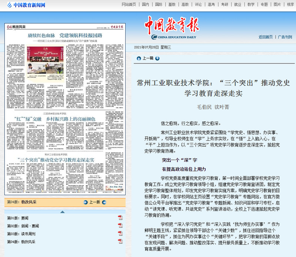
Task: Click next-article arrow right of 上一篇
Action: (x=157, y=58)
